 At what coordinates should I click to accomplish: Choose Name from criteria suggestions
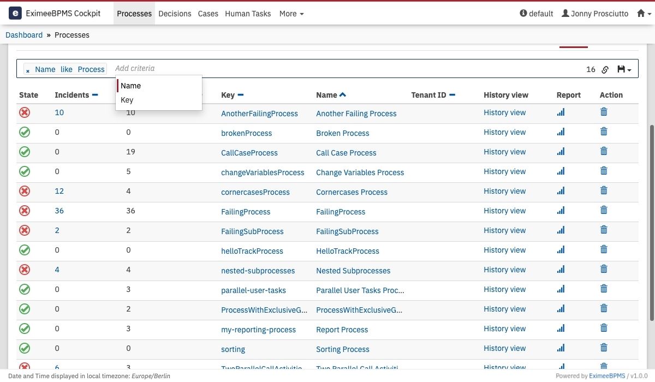tap(159, 86)
